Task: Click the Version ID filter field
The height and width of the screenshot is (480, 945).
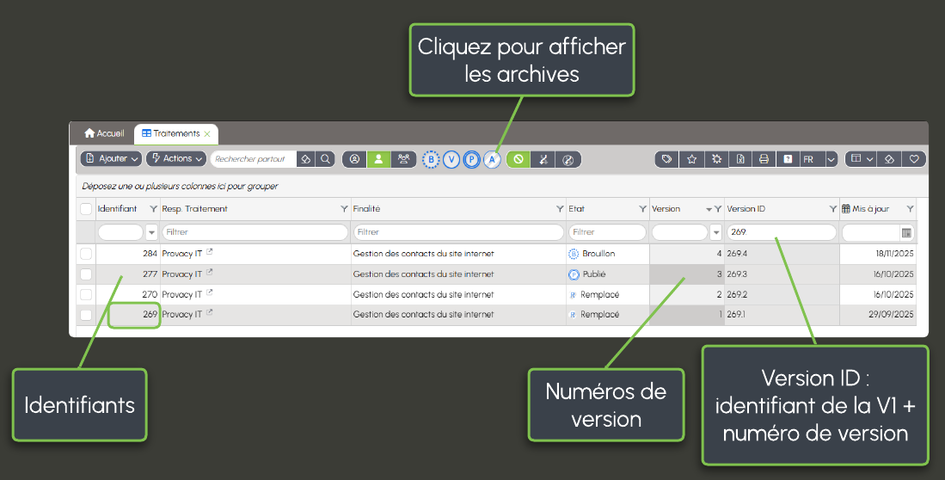Action: (x=781, y=232)
